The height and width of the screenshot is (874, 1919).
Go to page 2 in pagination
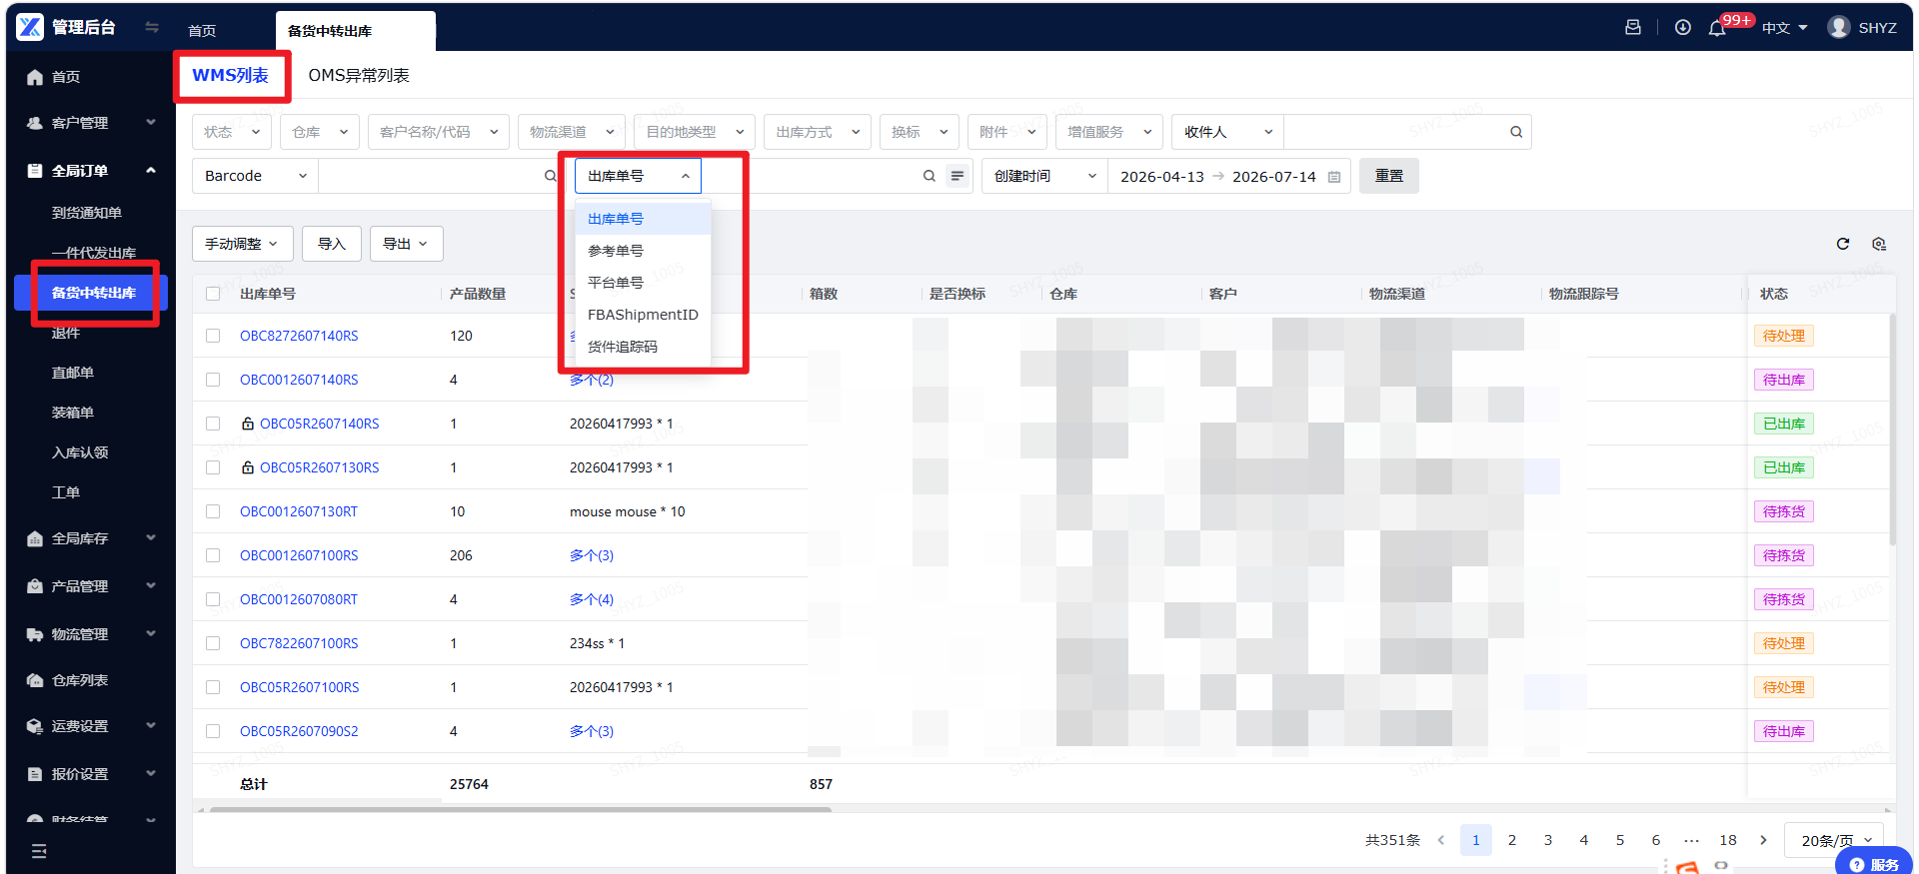(x=1512, y=840)
